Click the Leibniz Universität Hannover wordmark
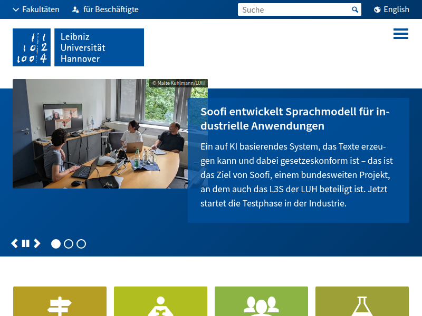Screen dimensions: 422x316 pos(99,47)
